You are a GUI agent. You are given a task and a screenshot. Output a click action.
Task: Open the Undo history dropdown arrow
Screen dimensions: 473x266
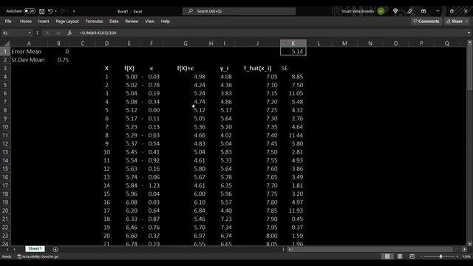click(x=56, y=12)
